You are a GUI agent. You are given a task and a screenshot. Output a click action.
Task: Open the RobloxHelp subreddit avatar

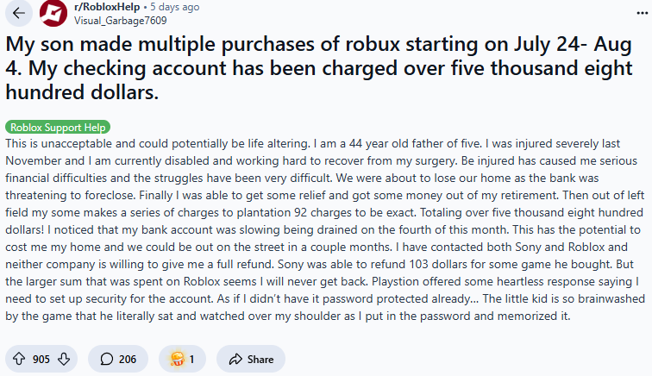pos(53,13)
